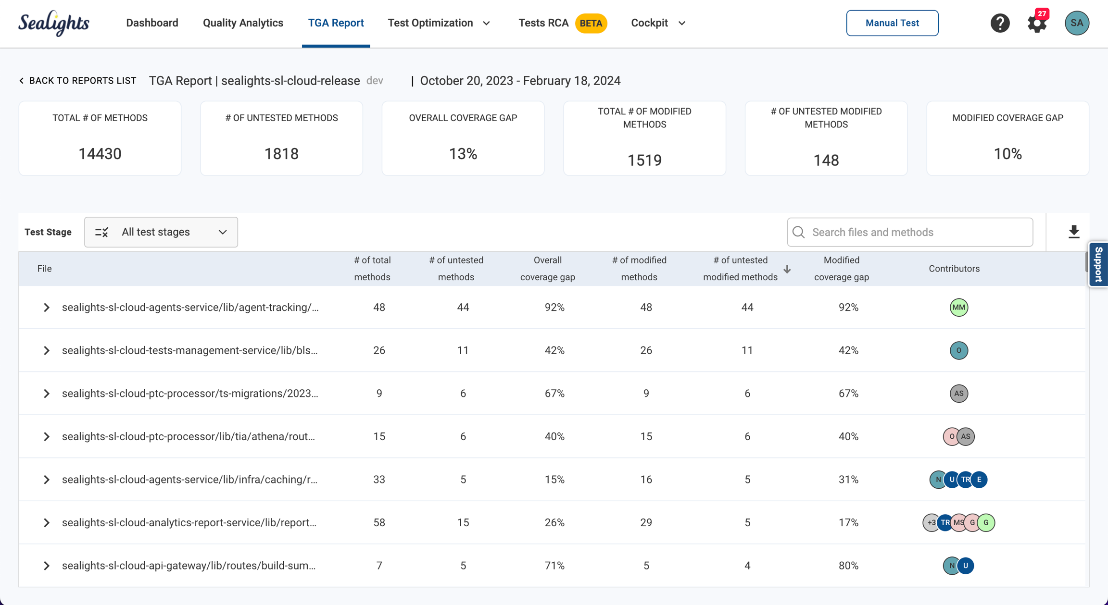Click the help question mark icon
The height and width of the screenshot is (605, 1108).
pos(1000,23)
